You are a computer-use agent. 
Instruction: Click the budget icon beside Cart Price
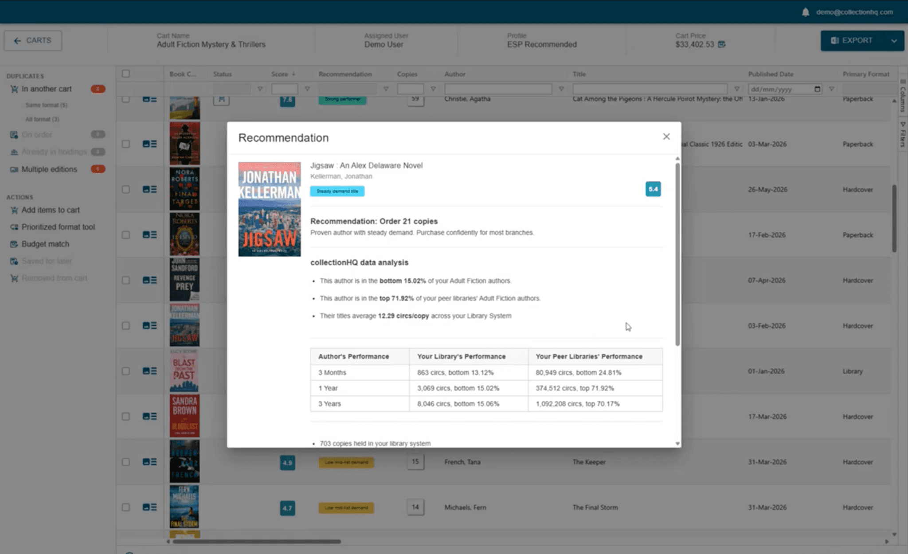(x=722, y=44)
